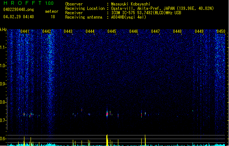Click the Observer label

click(x=74, y=4)
